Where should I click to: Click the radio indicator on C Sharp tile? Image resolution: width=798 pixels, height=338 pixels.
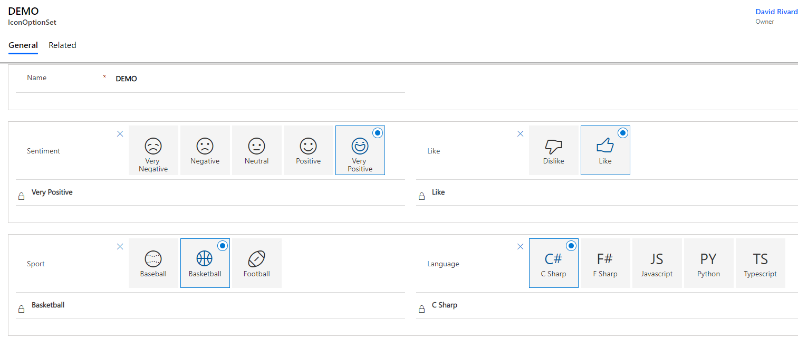click(571, 246)
